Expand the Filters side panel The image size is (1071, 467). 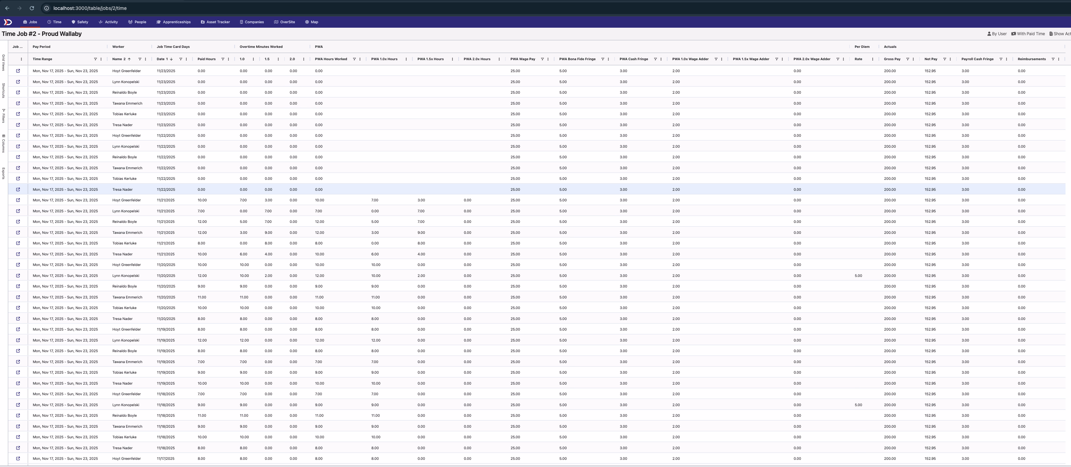3,116
